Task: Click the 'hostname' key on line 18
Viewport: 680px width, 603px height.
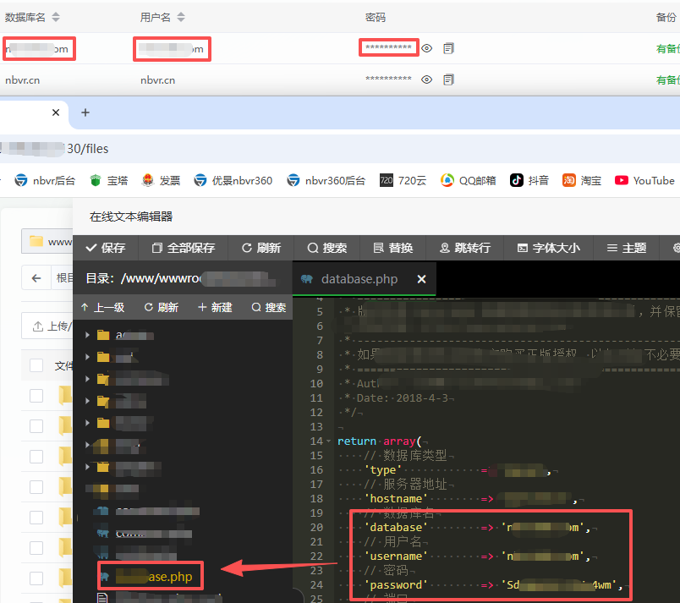Action: tap(396, 499)
